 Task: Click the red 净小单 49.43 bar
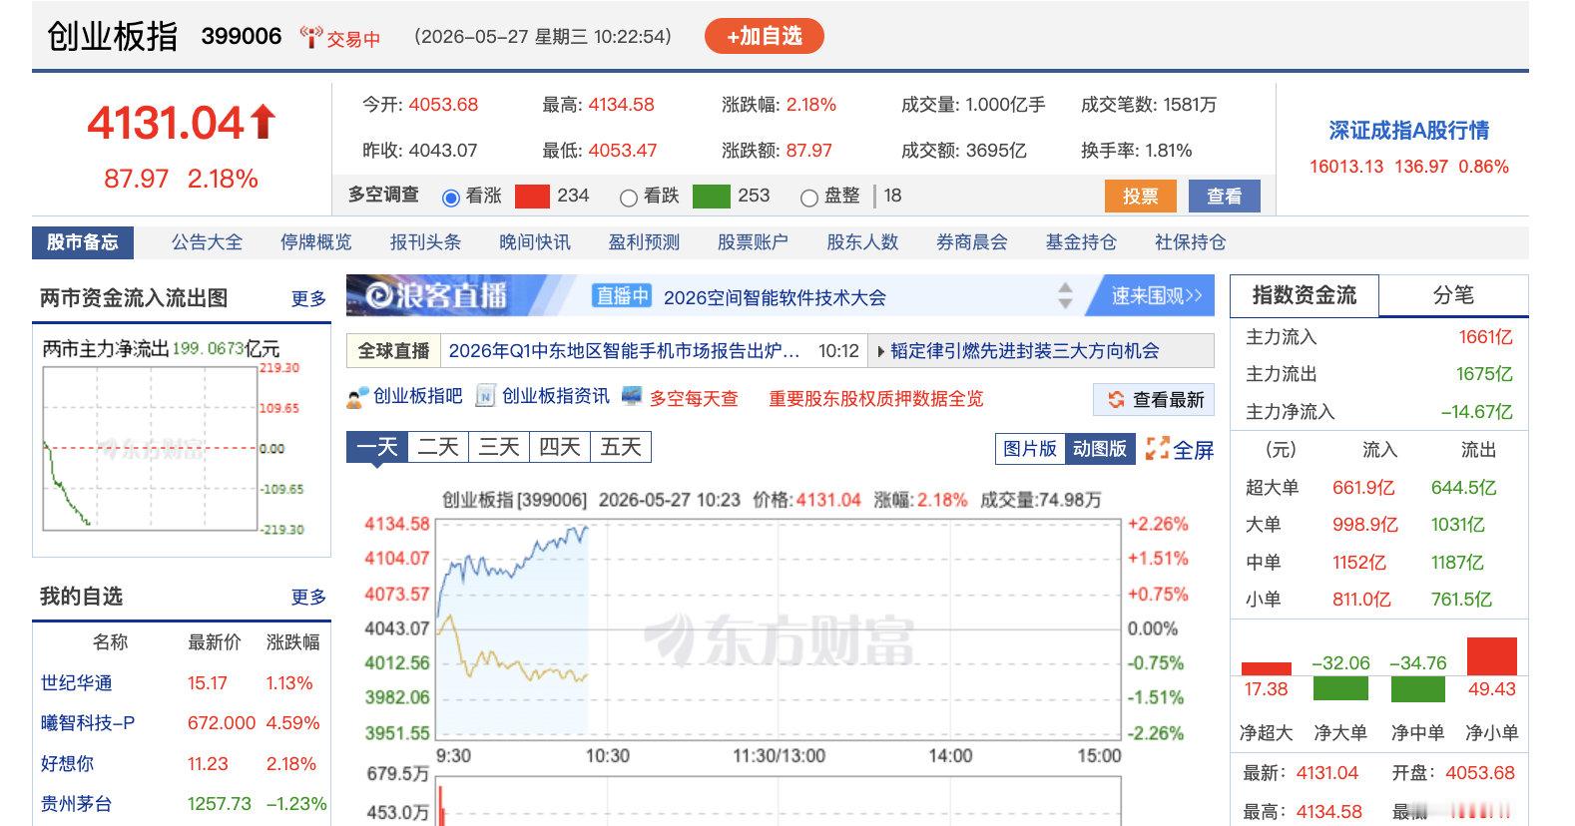click(1491, 655)
